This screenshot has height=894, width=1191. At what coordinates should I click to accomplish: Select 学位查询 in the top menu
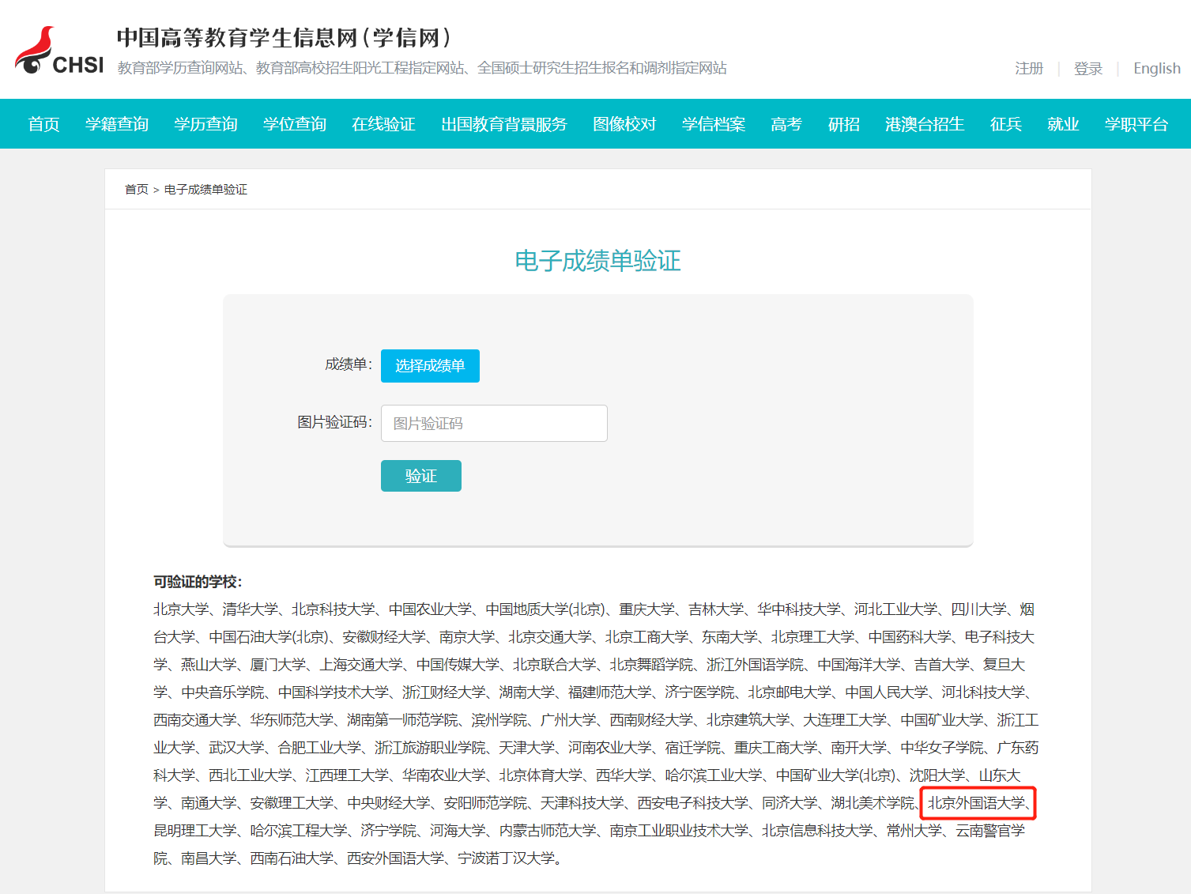click(295, 124)
